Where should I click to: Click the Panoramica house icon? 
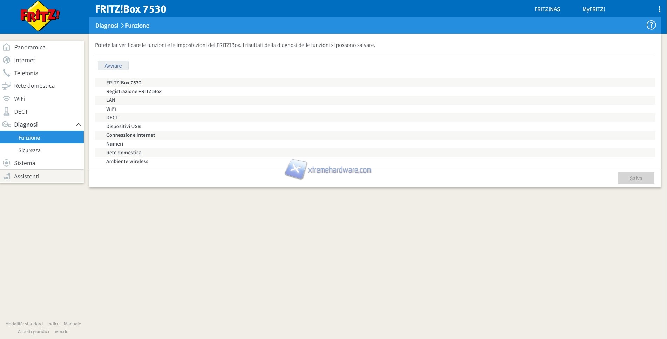[6, 47]
